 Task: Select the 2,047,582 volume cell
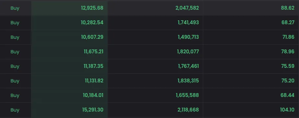(x=156, y=8)
